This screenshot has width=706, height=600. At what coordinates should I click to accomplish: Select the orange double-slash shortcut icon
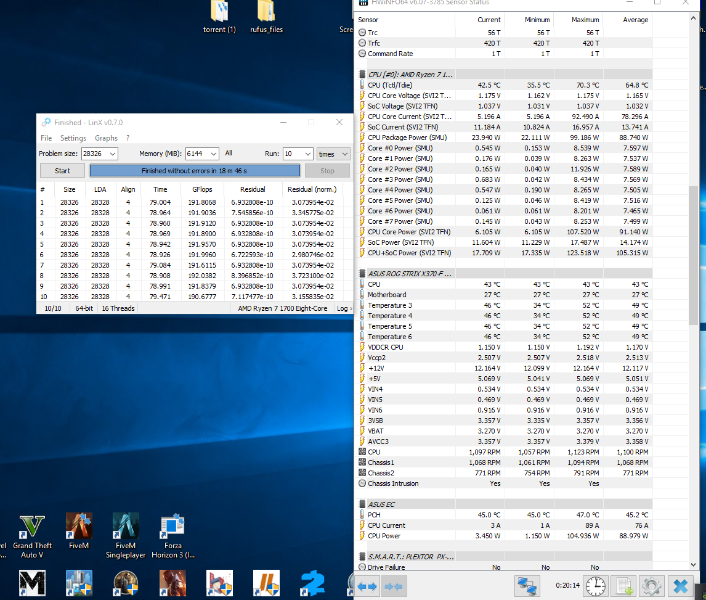point(266,583)
